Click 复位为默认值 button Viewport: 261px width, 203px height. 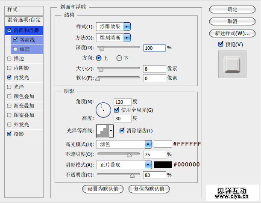click(149, 189)
